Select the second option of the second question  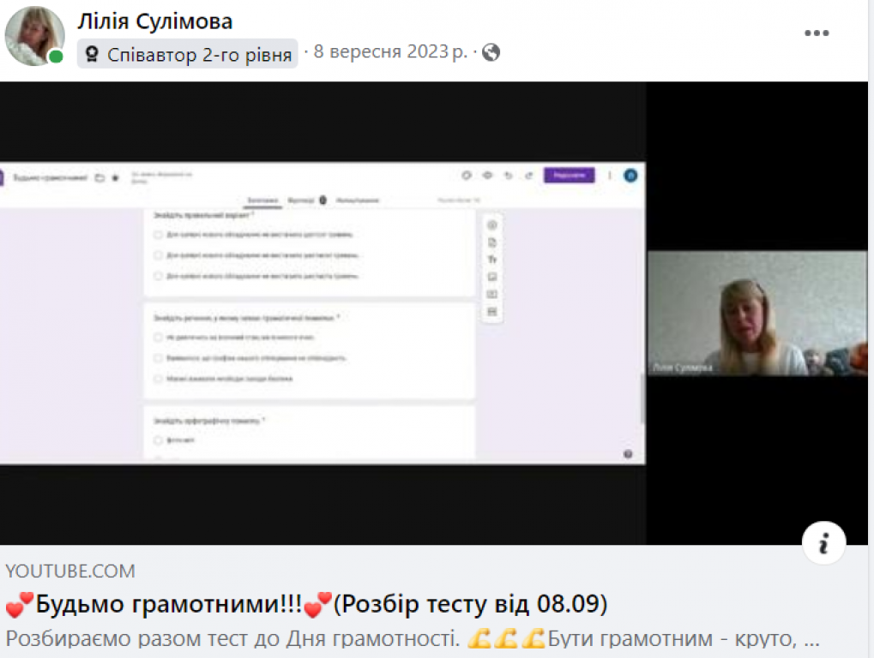pos(158,358)
